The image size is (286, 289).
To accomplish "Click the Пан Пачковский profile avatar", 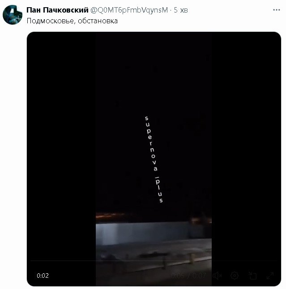I will click(13, 15).
